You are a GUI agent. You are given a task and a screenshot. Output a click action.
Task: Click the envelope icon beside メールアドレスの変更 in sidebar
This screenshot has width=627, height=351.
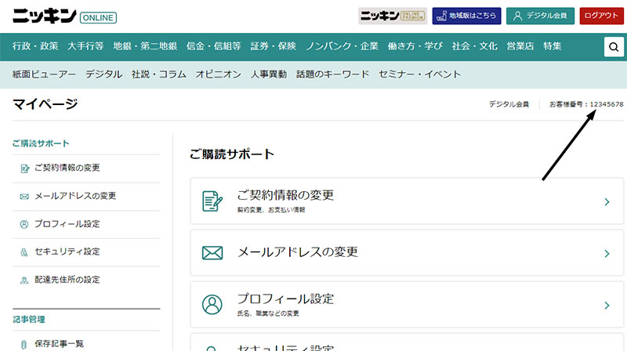click(24, 196)
